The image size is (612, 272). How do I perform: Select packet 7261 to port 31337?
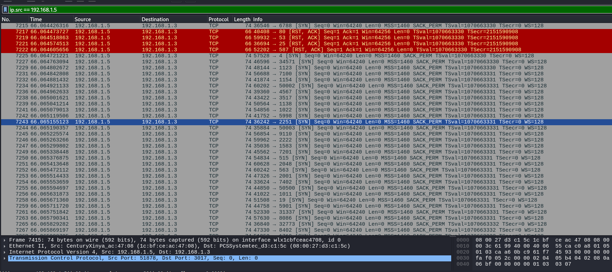306,212
